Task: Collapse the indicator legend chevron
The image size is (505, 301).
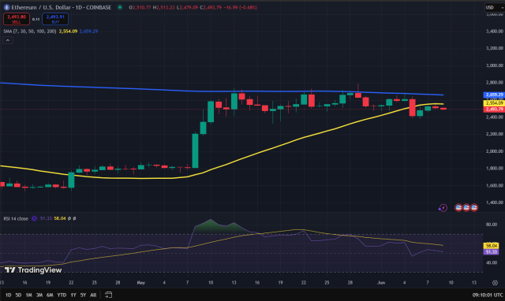Action: pyautogui.click(x=8, y=40)
